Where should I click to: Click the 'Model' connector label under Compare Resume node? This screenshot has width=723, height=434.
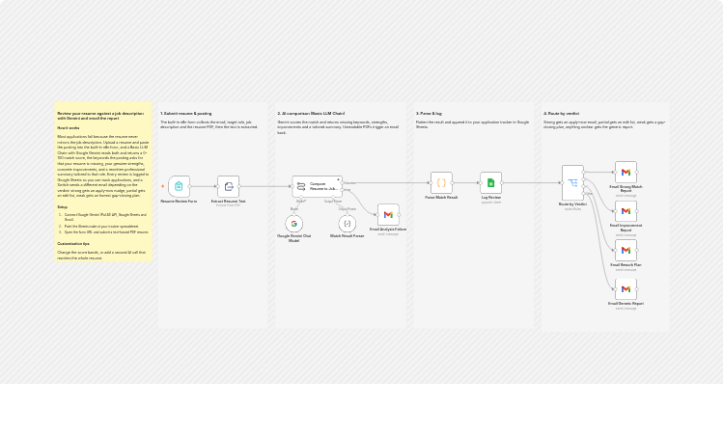[300, 202]
